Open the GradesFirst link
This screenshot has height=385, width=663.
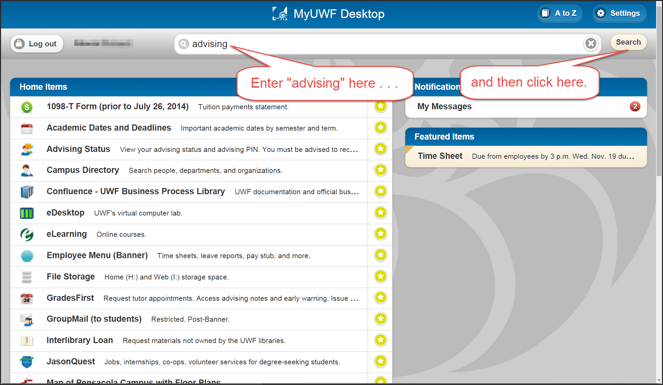coord(70,298)
